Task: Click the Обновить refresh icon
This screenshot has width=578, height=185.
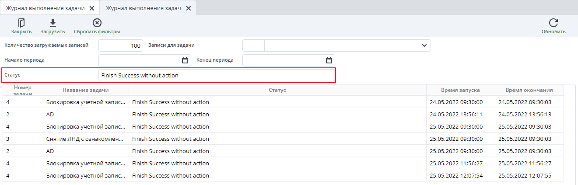Action: coord(553,23)
